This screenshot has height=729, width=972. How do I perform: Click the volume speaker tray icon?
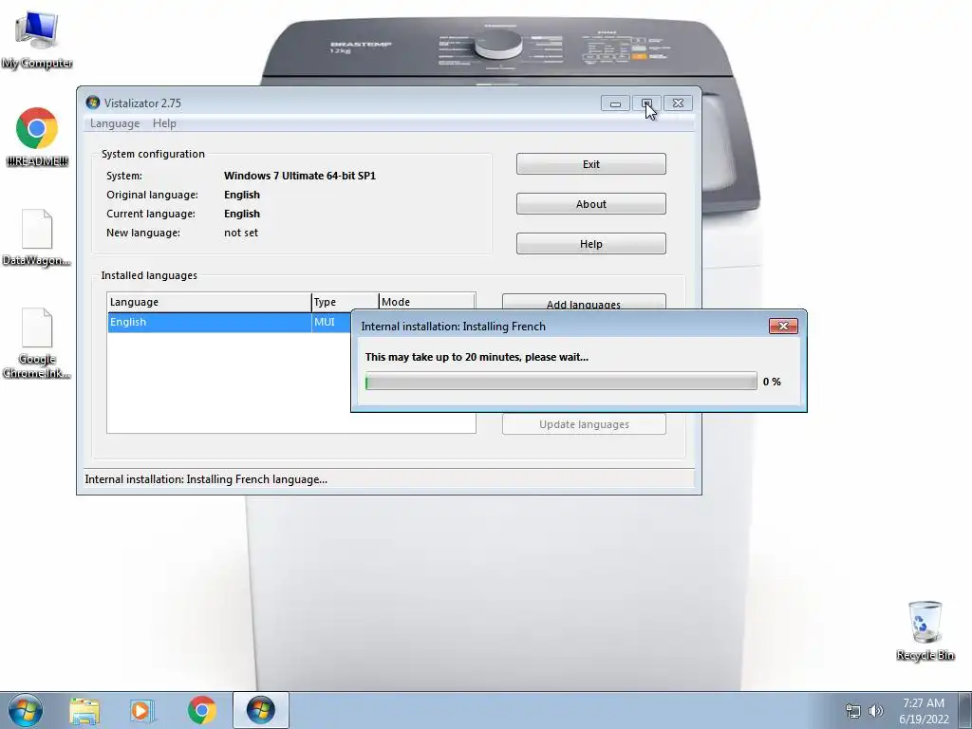pos(876,711)
